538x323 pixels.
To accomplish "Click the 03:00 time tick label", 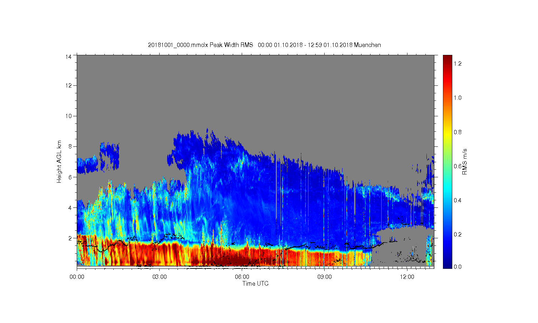I will pyautogui.click(x=159, y=277).
